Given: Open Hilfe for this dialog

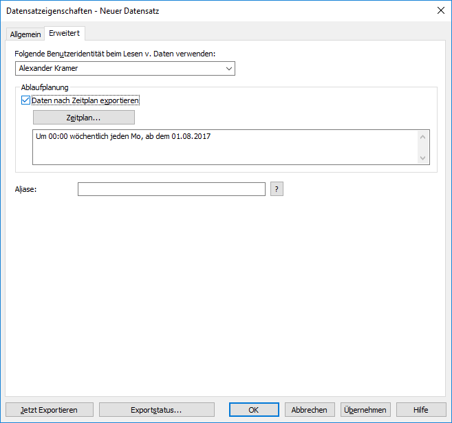Looking at the screenshot, I should point(420,409).
